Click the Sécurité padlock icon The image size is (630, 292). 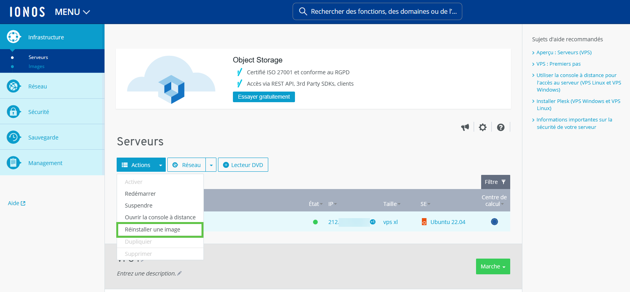click(13, 112)
